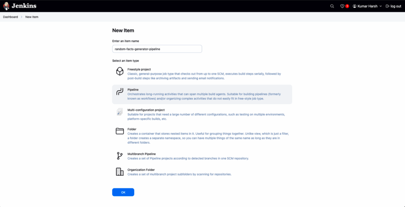Choose Freestyle project item type

(139, 70)
